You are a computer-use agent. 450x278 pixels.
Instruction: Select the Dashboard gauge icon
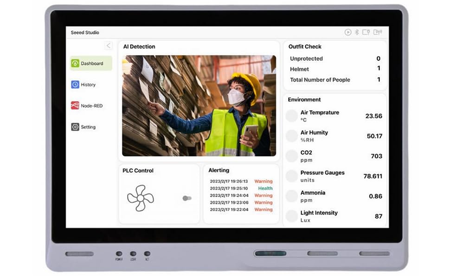point(76,63)
